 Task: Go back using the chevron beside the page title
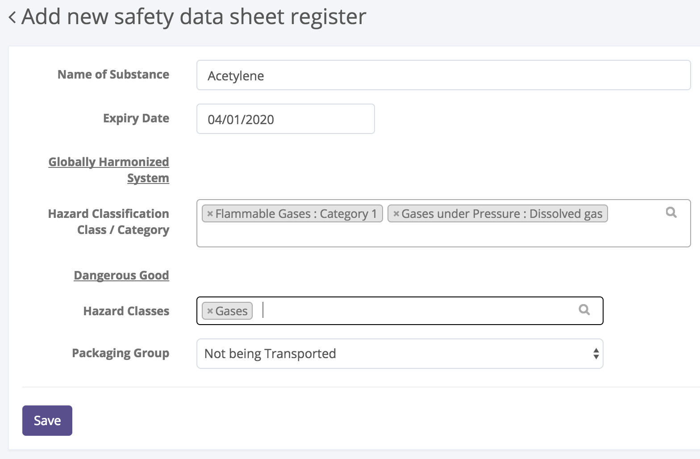tap(12, 18)
